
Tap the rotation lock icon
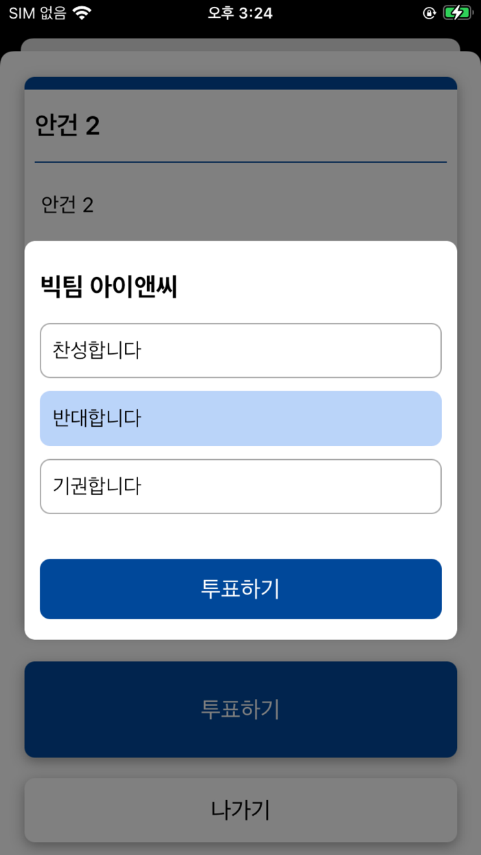tap(431, 12)
